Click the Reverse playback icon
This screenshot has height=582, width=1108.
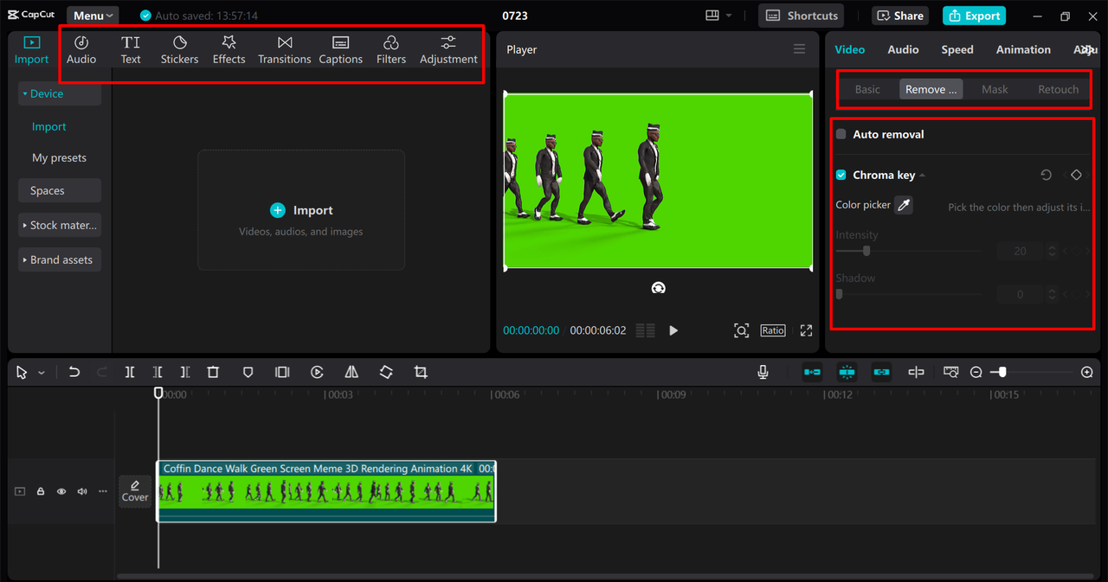click(x=317, y=372)
